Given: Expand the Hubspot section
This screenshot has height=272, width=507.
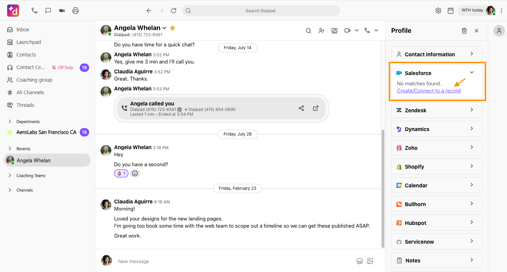Looking at the screenshot, I should 437,223.
